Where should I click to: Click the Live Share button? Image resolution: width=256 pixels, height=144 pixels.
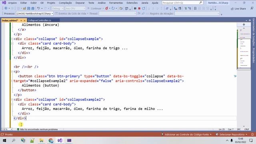coord(238,8)
